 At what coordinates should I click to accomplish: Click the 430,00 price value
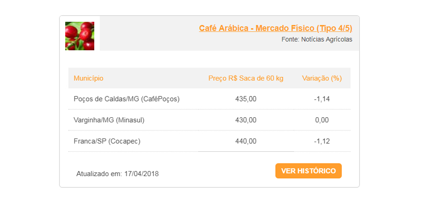(246, 120)
